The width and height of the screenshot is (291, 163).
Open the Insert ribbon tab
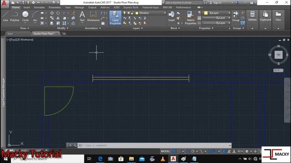click(x=26, y=7)
